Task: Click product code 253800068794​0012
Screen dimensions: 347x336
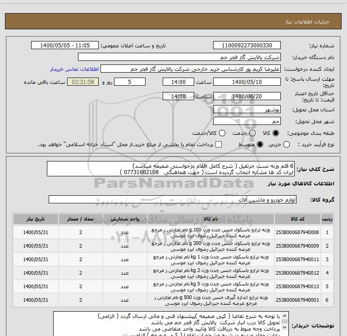Action: [x=297, y=273]
